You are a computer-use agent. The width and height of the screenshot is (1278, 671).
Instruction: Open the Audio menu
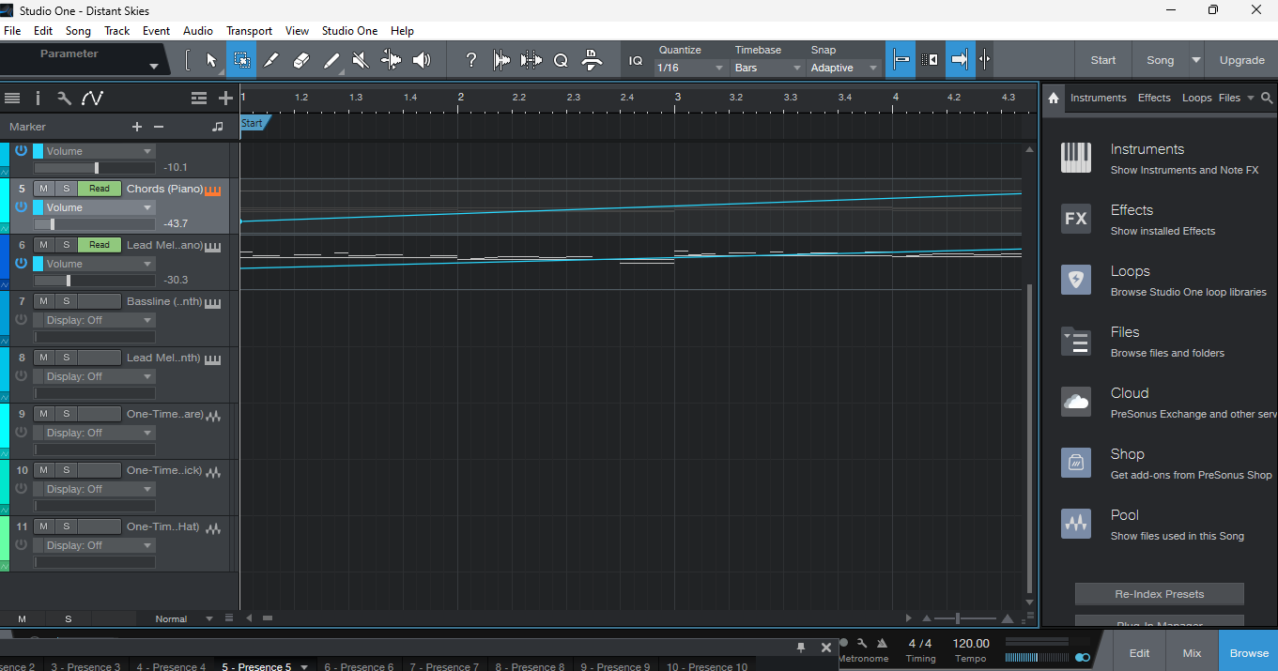click(x=198, y=31)
